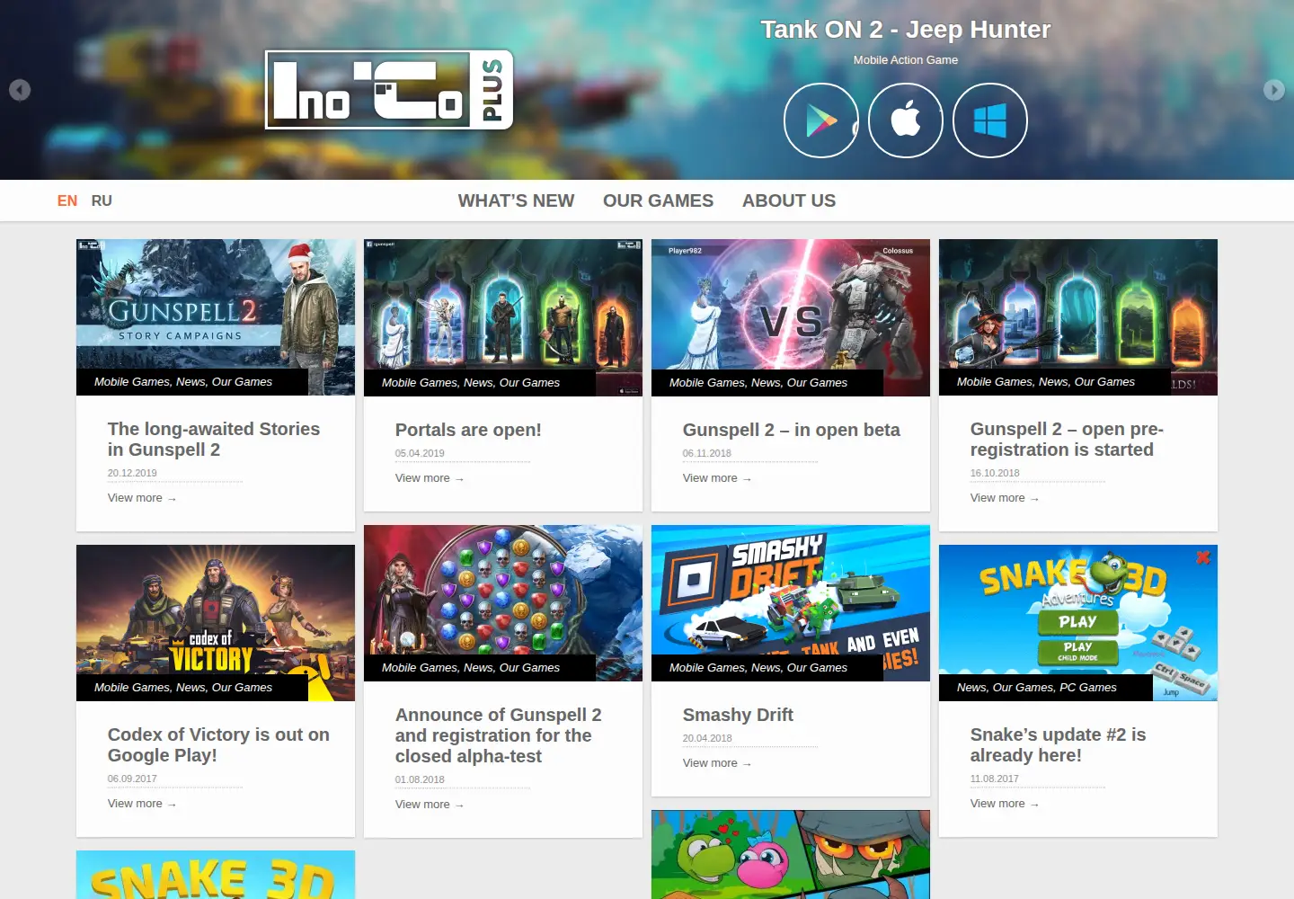Go to previous slide arrow

click(x=20, y=90)
